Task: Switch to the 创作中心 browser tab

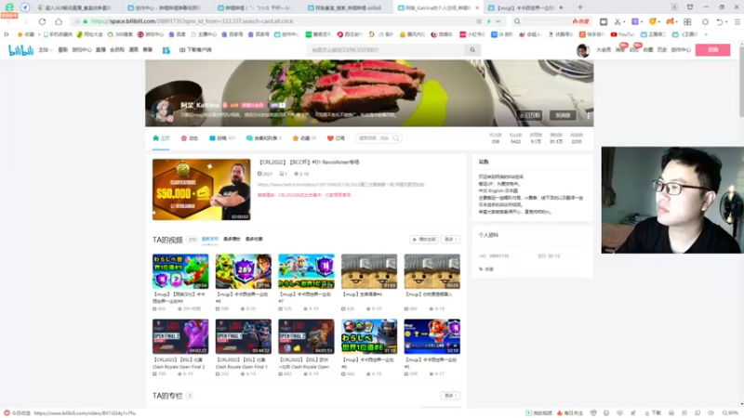Action: pyautogui.click(x=164, y=7)
